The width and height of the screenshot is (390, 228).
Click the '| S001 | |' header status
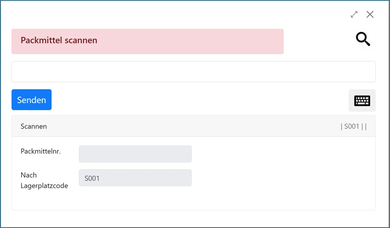pyautogui.click(x=353, y=126)
